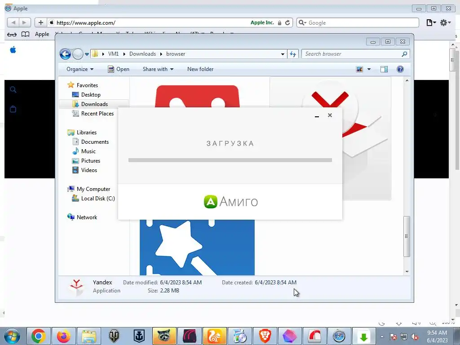Launch World of Warships anchor icon

(x=139, y=336)
